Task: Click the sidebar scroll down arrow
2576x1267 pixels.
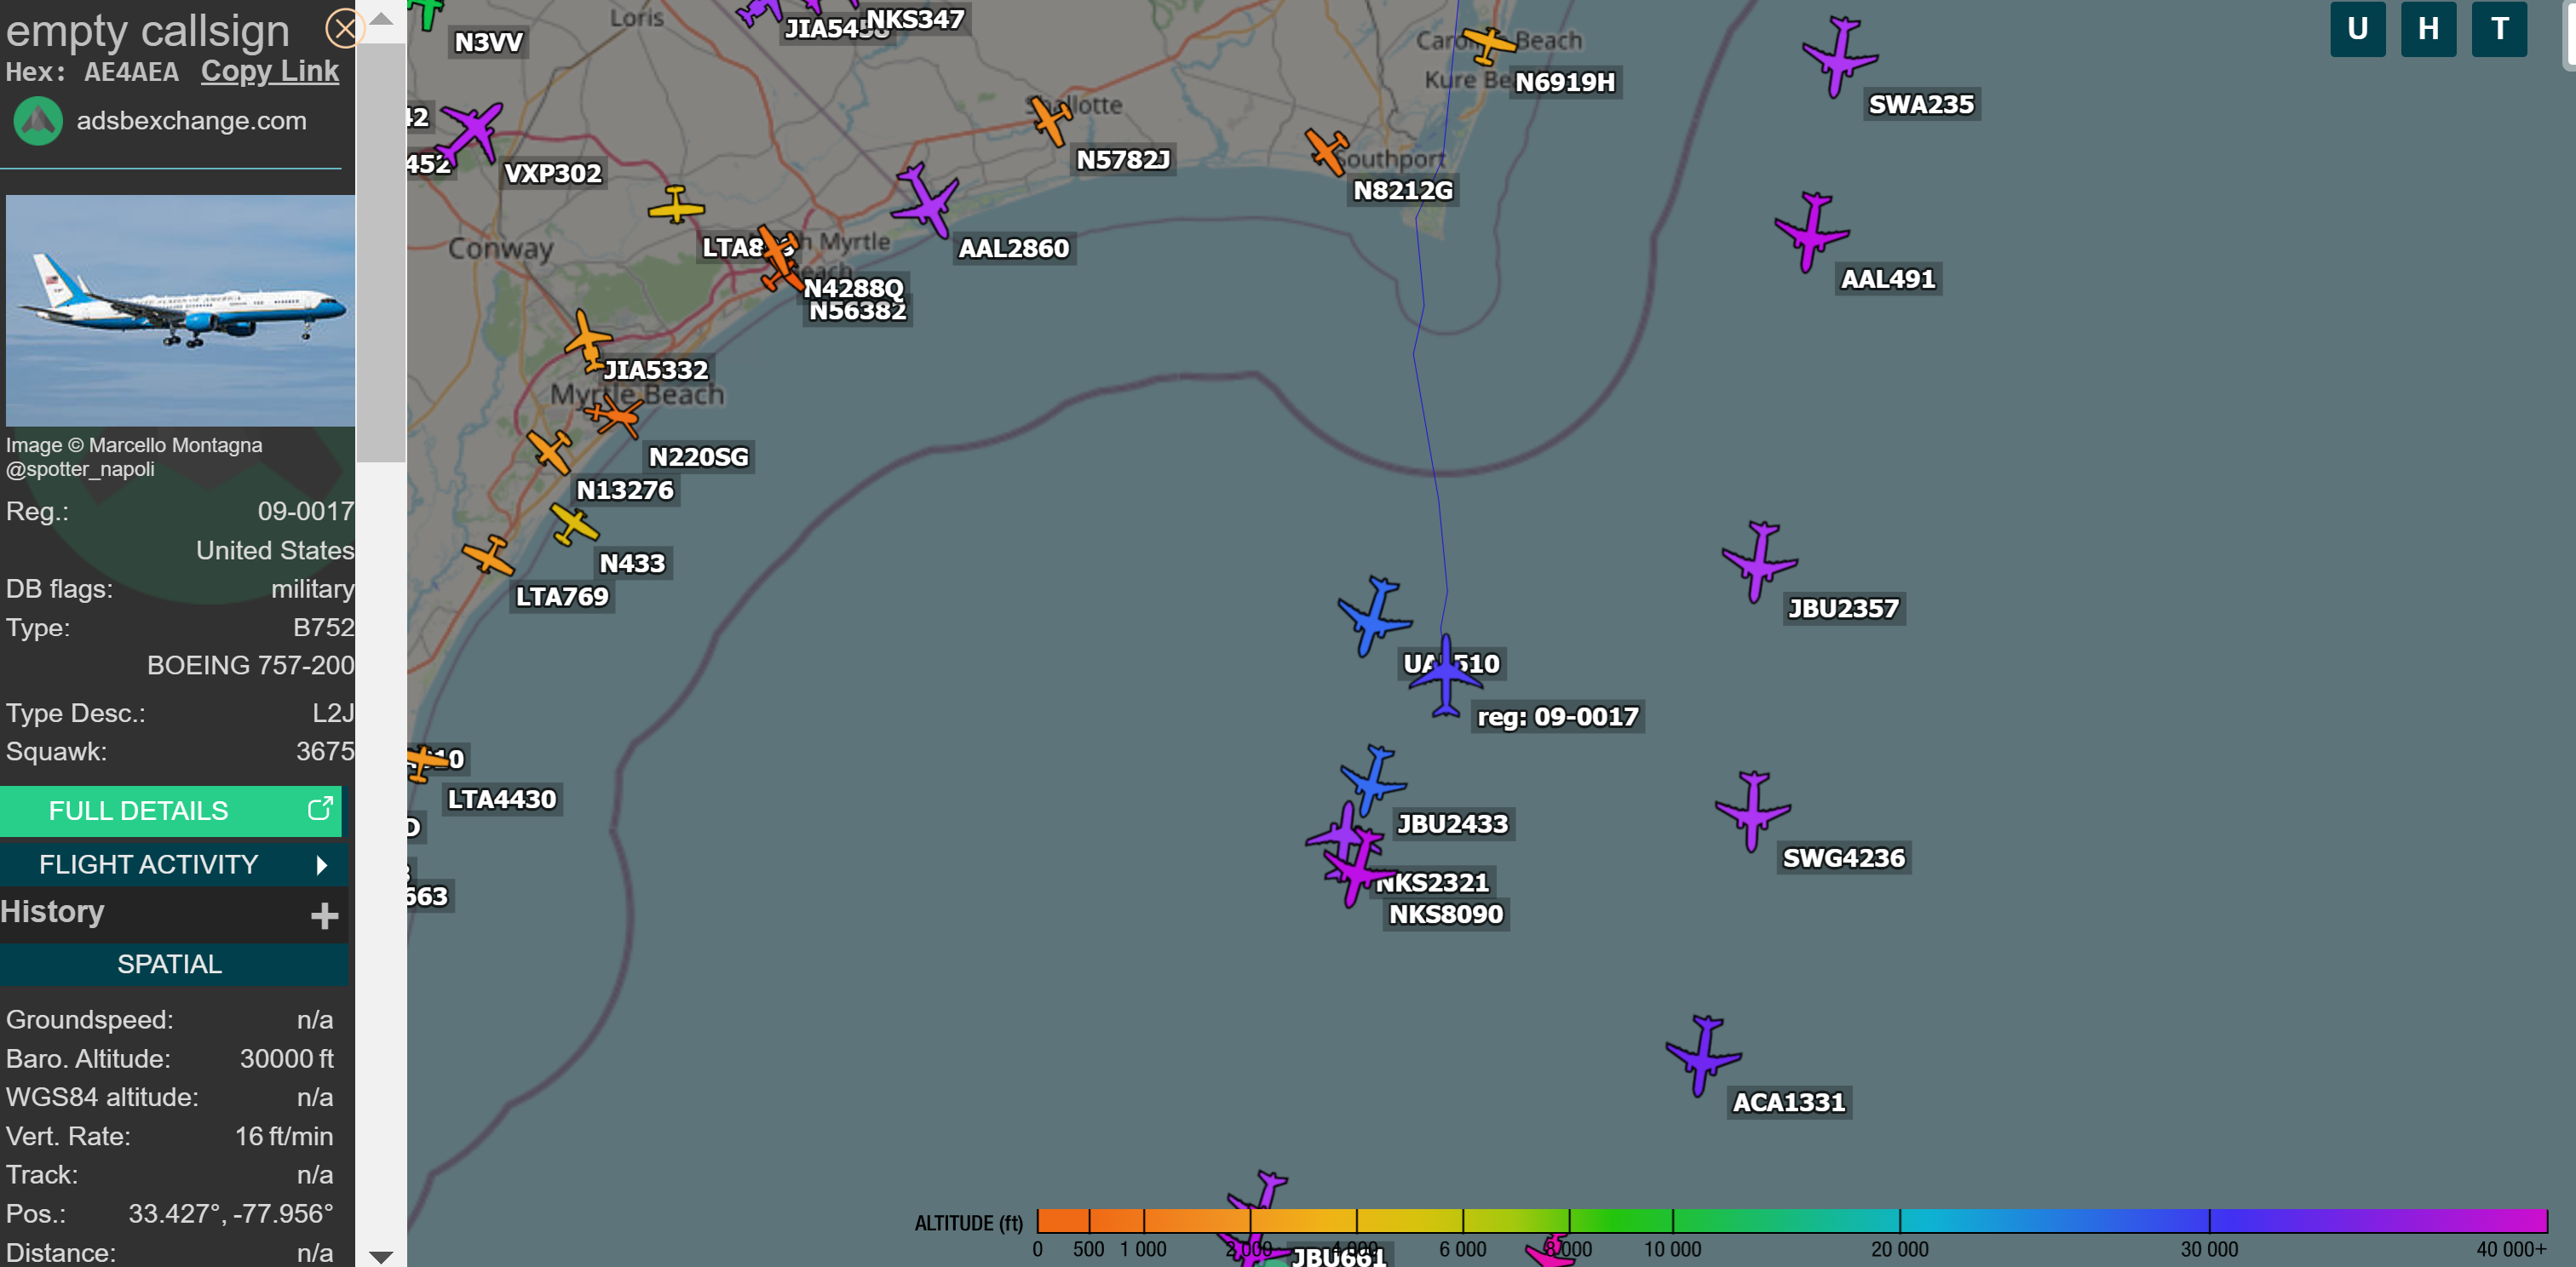Action: click(x=381, y=1256)
